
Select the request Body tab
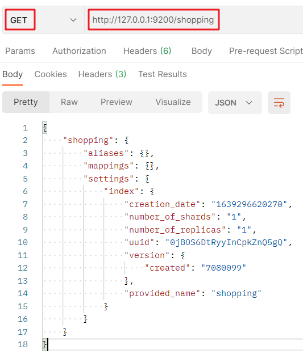(202, 51)
